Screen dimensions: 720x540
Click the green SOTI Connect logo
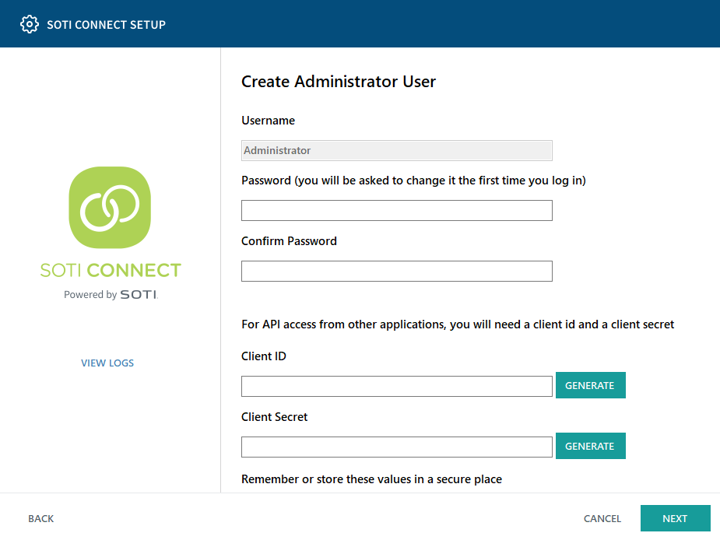(x=110, y=207)
